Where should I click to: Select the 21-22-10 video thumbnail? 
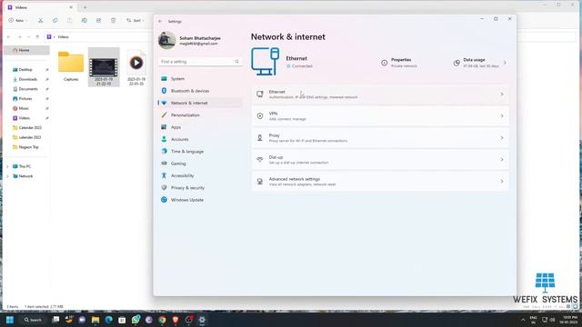coord(104,67)
